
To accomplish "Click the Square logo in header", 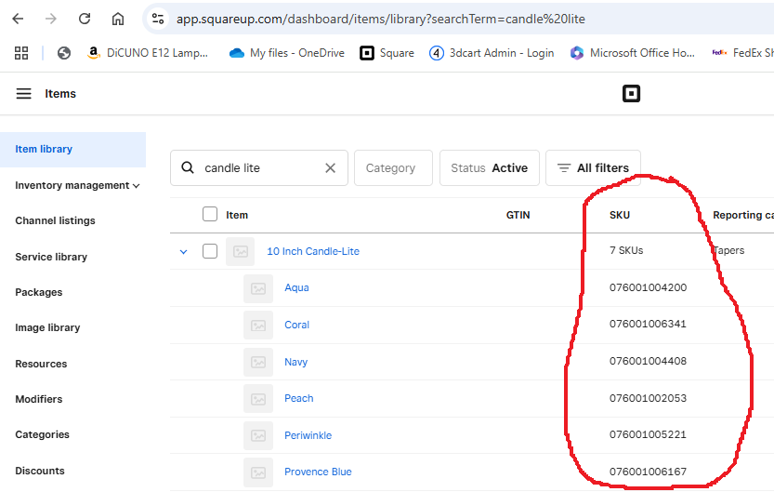I will coord(632,94).
